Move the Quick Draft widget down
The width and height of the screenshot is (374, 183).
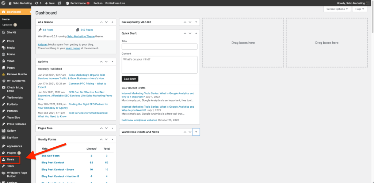[190, 33]
